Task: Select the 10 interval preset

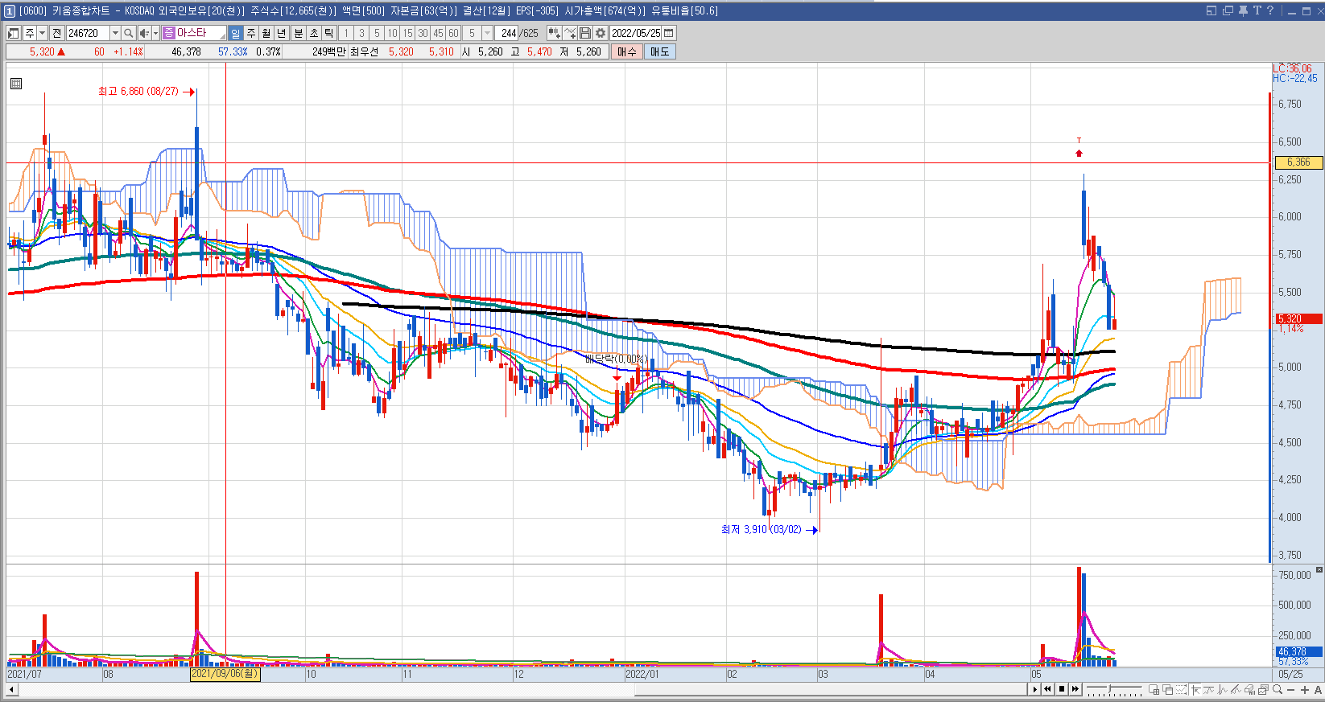Action: click(392, 33)
